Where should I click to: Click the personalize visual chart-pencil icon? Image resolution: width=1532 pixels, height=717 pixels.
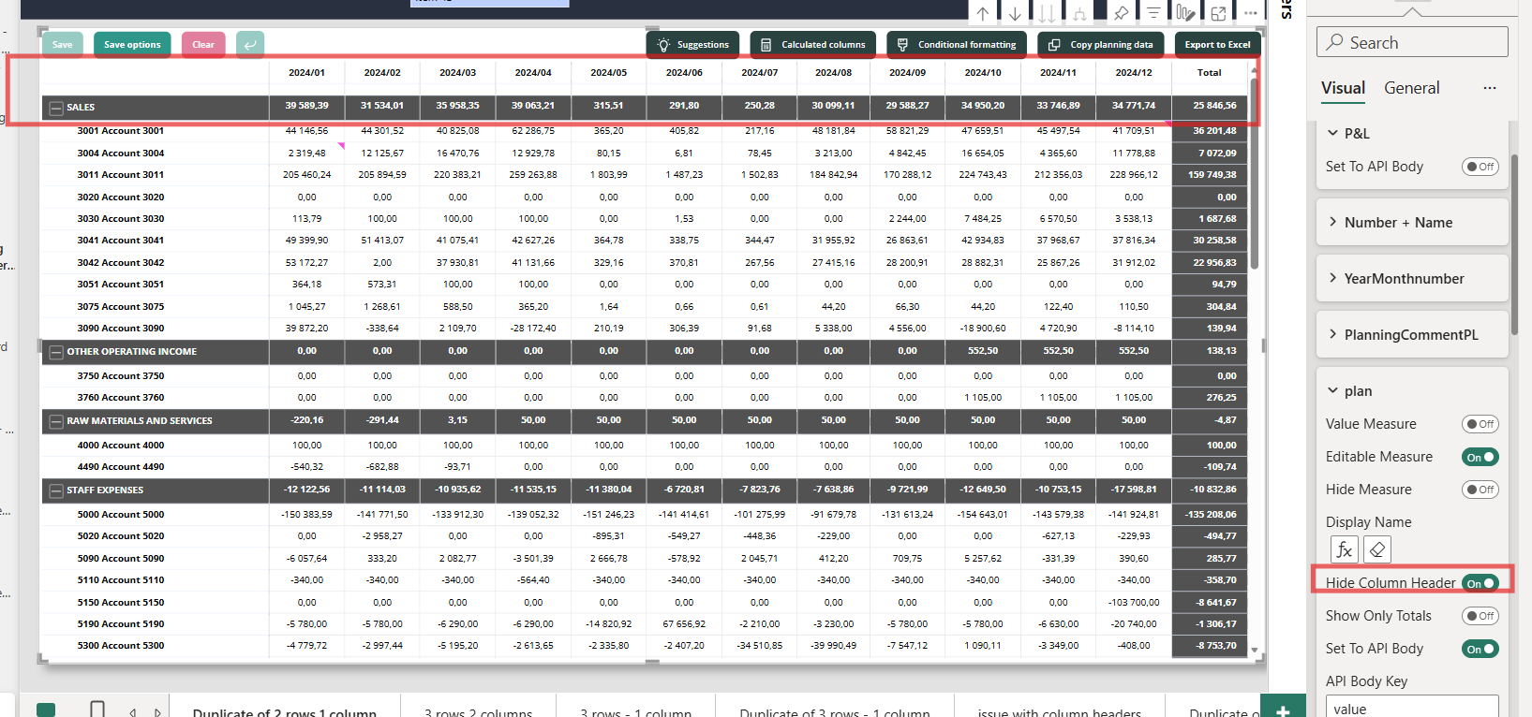coord(1185,13)
